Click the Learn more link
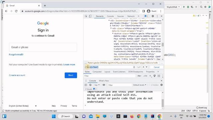This screenshot has height=120, width=213. [69, 64]
